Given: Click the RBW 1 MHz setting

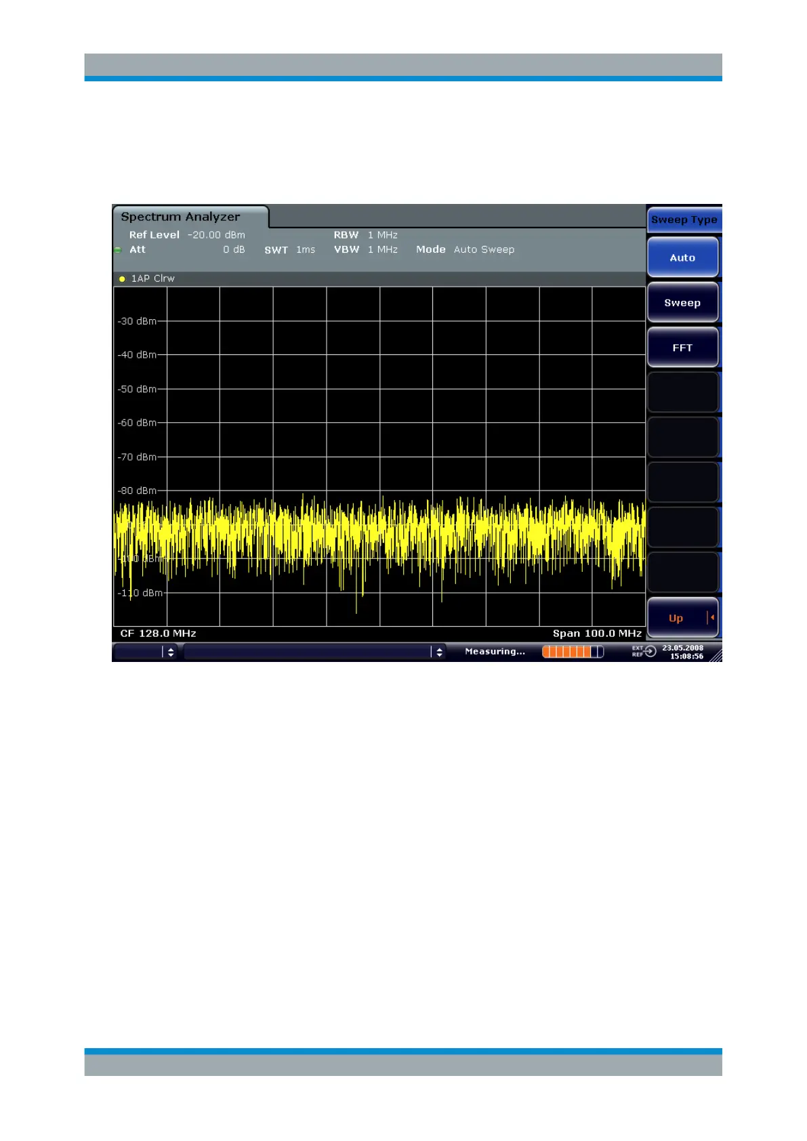Looking at the screenshot, I should 365,235.
